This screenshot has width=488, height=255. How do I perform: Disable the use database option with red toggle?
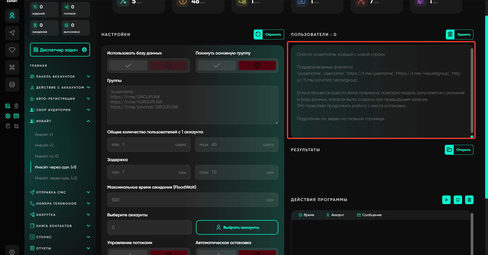(169, 65)
